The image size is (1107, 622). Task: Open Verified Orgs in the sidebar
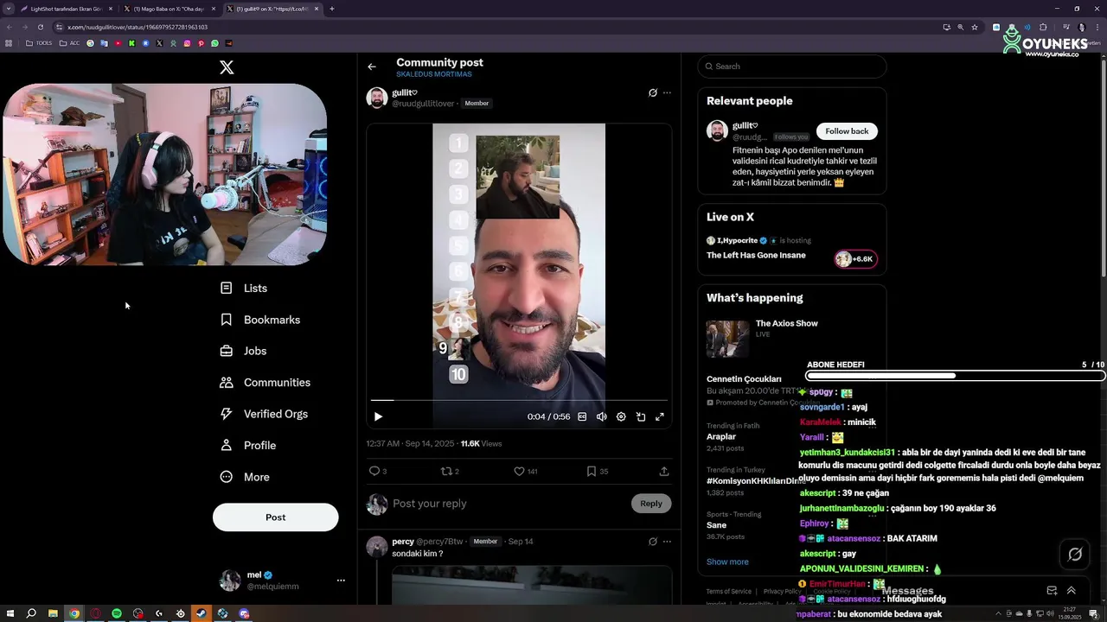point(264,414)
